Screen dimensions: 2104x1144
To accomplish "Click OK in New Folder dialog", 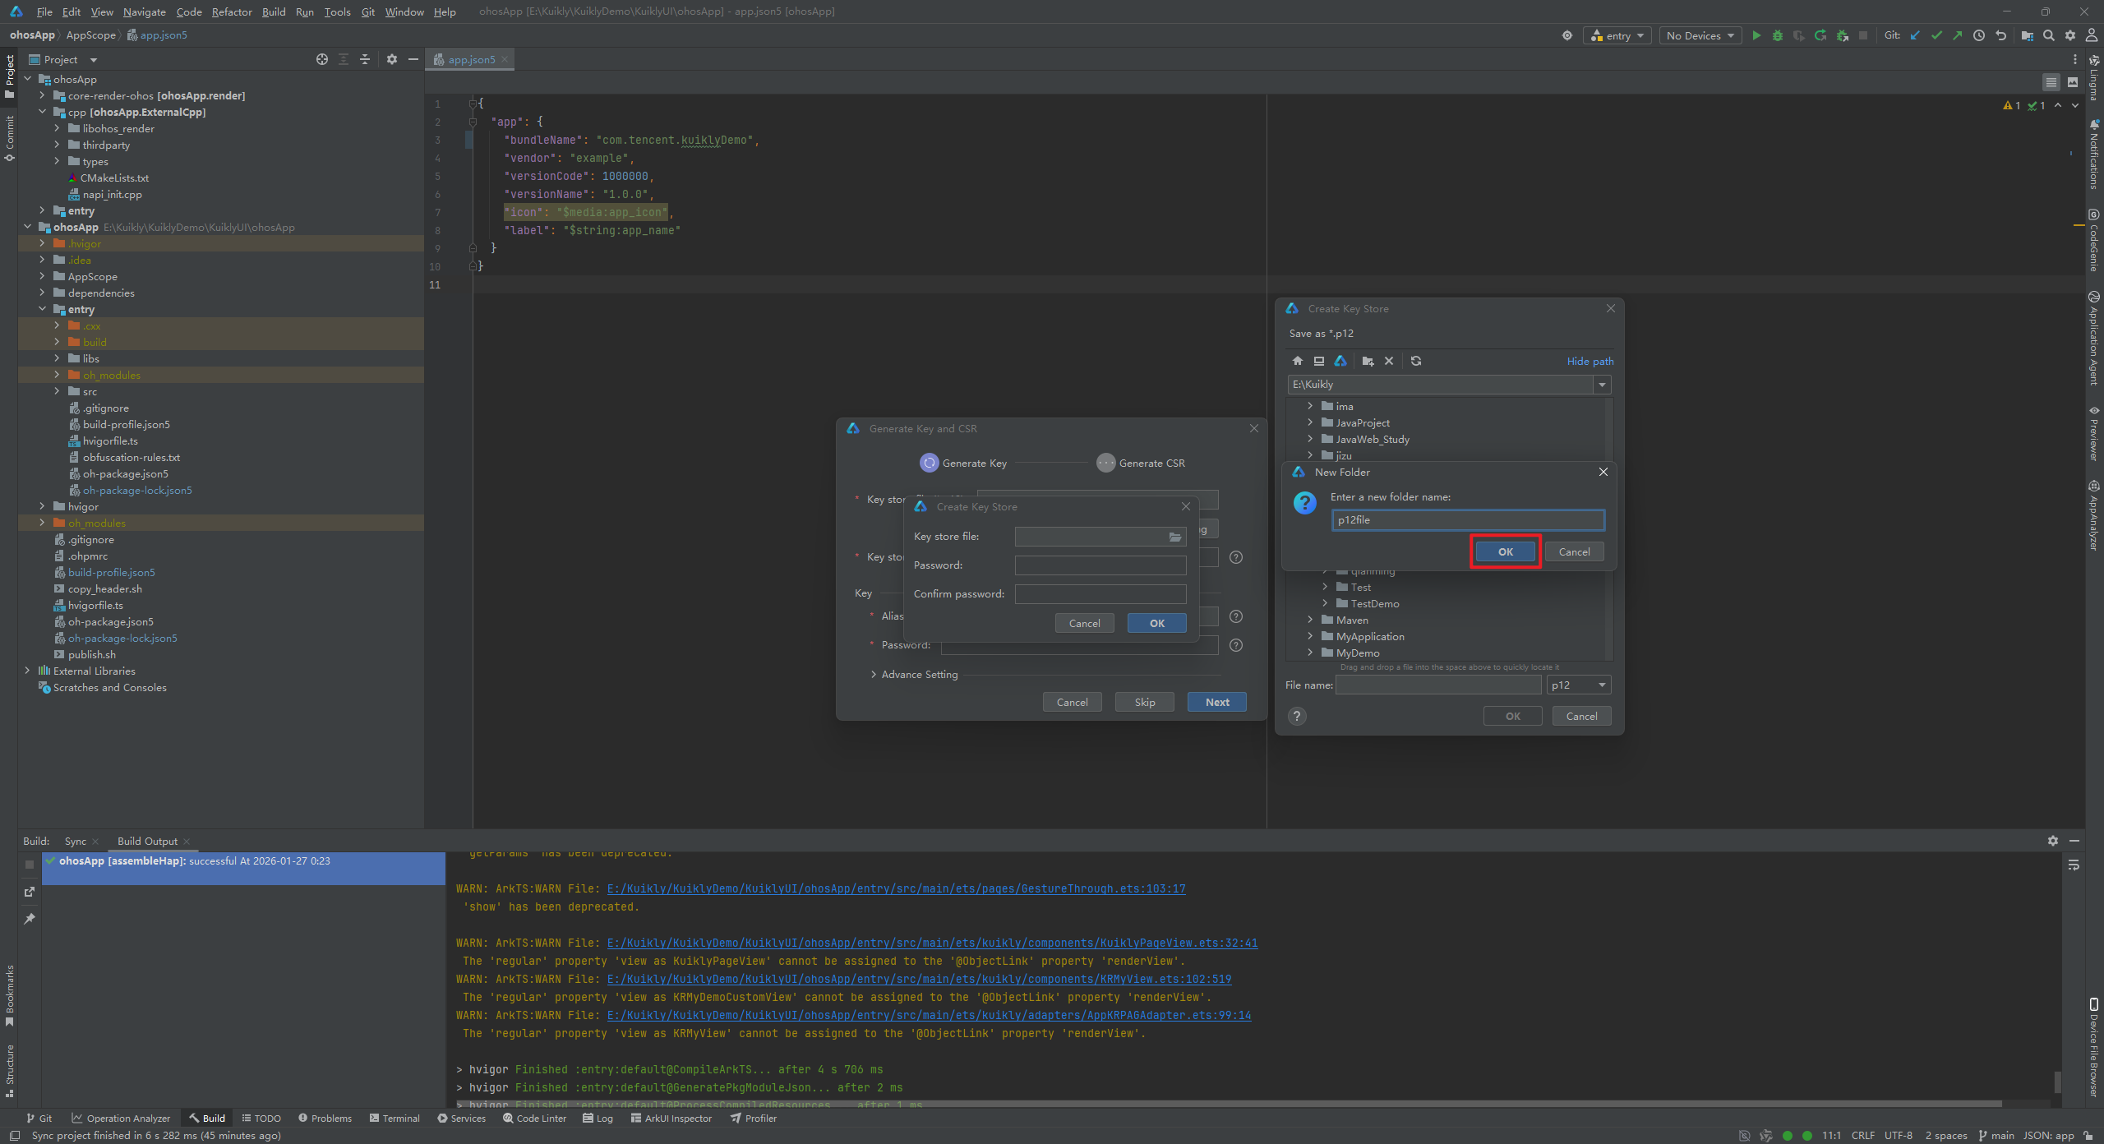I will [x=1505, y=551].
